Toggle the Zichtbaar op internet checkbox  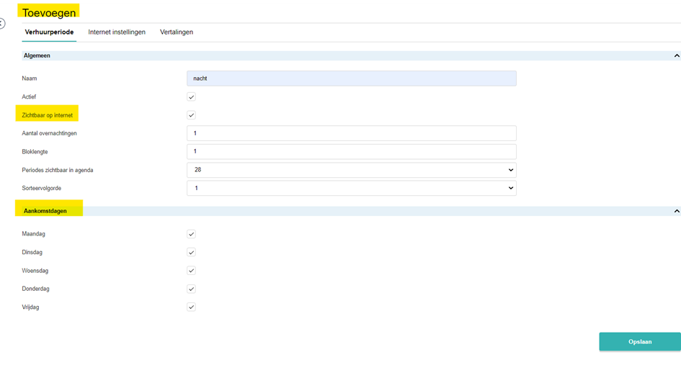(x=191, y=115)
